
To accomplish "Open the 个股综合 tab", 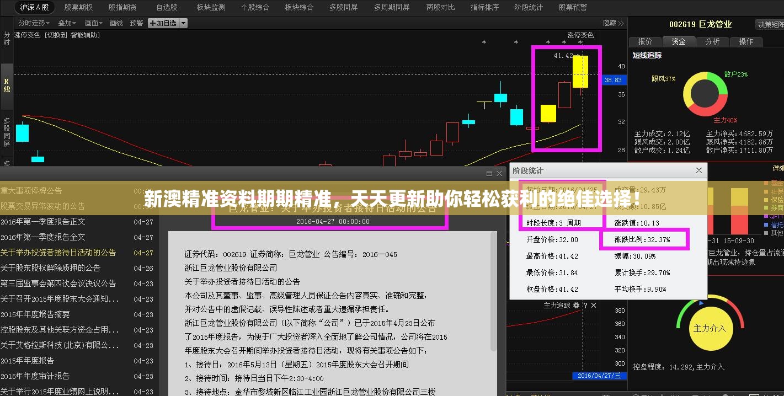I will [x=255, y=7].
